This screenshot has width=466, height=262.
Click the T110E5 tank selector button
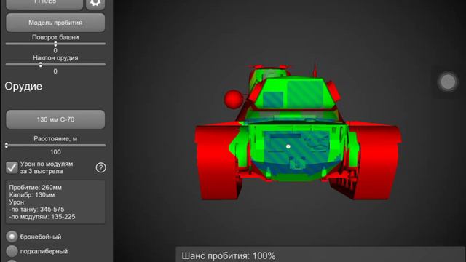coord(44,4)
